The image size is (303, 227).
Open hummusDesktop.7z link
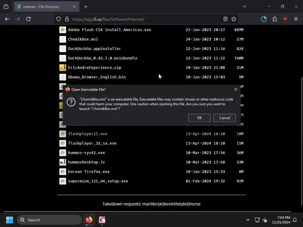[86, 162]
